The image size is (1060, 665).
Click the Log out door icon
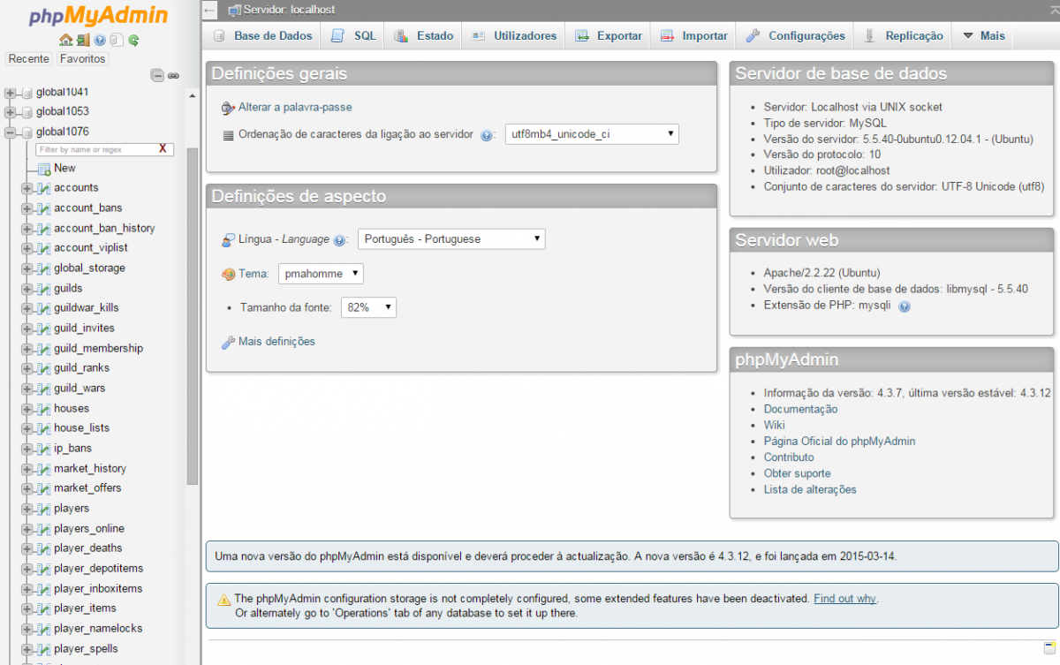click(82, 40)
